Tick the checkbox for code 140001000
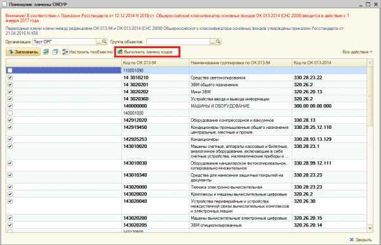The height and width of the screenshot is (245, 381). pyautogui.click(x=10, y=113)
